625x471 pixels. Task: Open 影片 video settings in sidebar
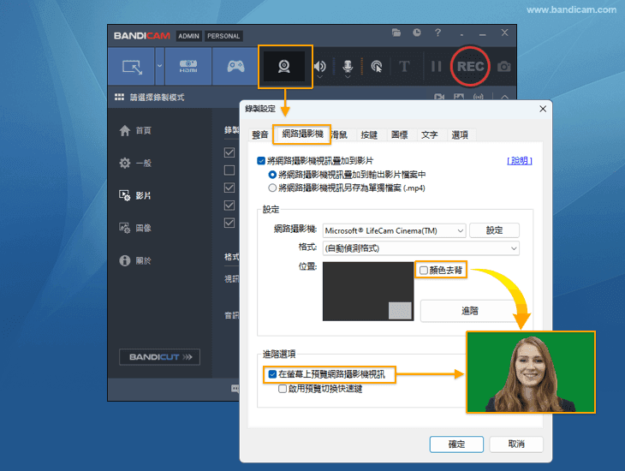pyautogui.click(x=135, y=195)
